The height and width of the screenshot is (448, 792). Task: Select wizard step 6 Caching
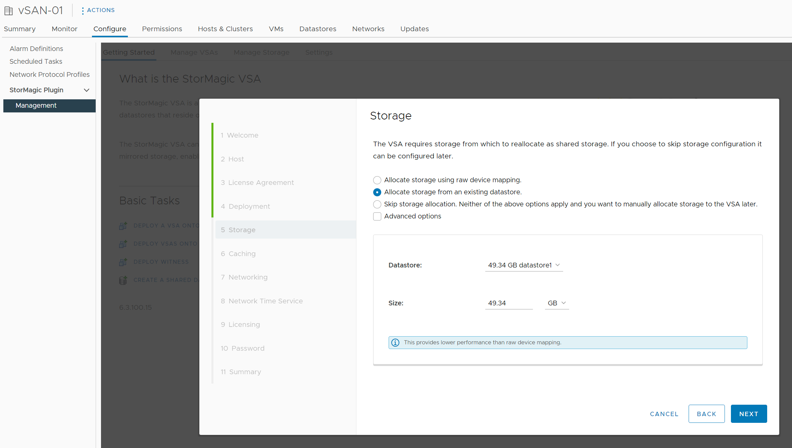tap(238, 254)
